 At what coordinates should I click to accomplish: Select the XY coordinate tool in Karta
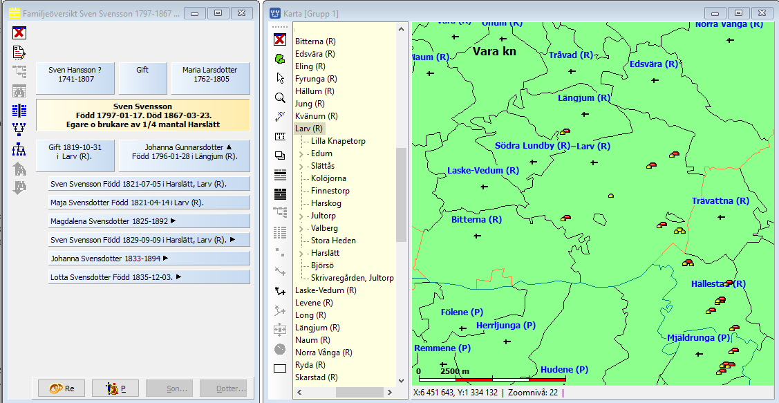click(280, 117)
